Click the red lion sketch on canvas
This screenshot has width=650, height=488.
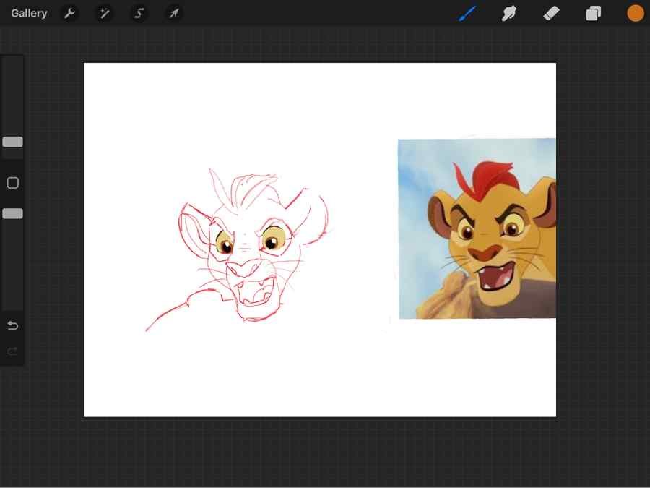coord(237,249)
